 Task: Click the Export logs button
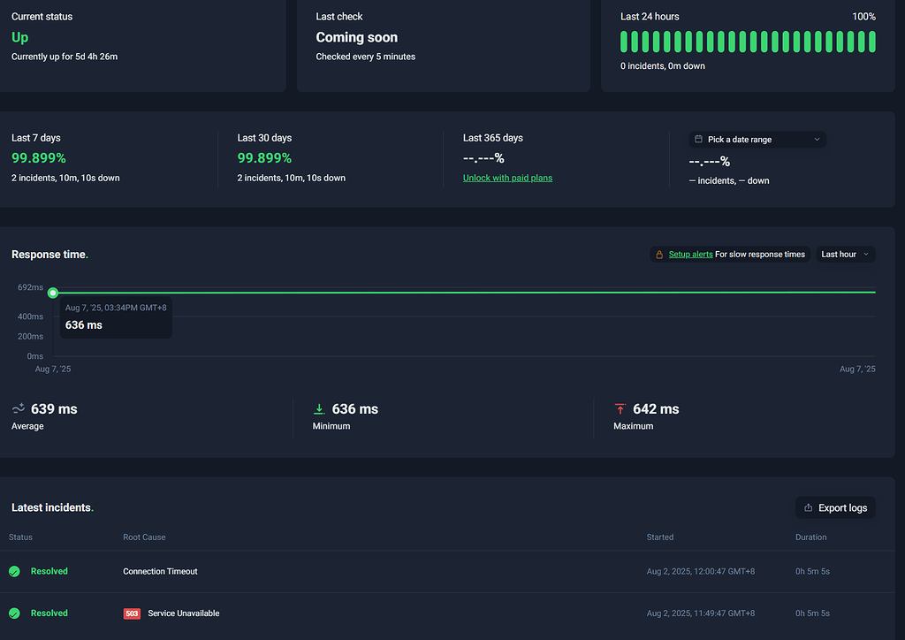coord(835,507)
